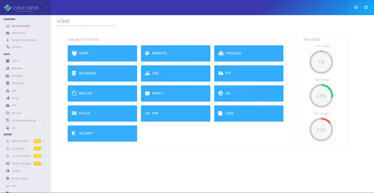Click the Users people icon in sidebar
Viewport: 374px width, 193px height.
pos(7,61)
